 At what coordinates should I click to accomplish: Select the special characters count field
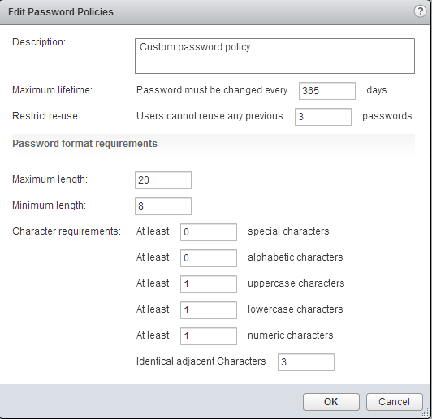209,232
